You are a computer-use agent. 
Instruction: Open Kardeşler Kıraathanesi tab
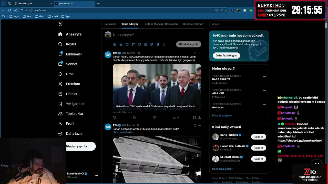(x=194, y=24)
